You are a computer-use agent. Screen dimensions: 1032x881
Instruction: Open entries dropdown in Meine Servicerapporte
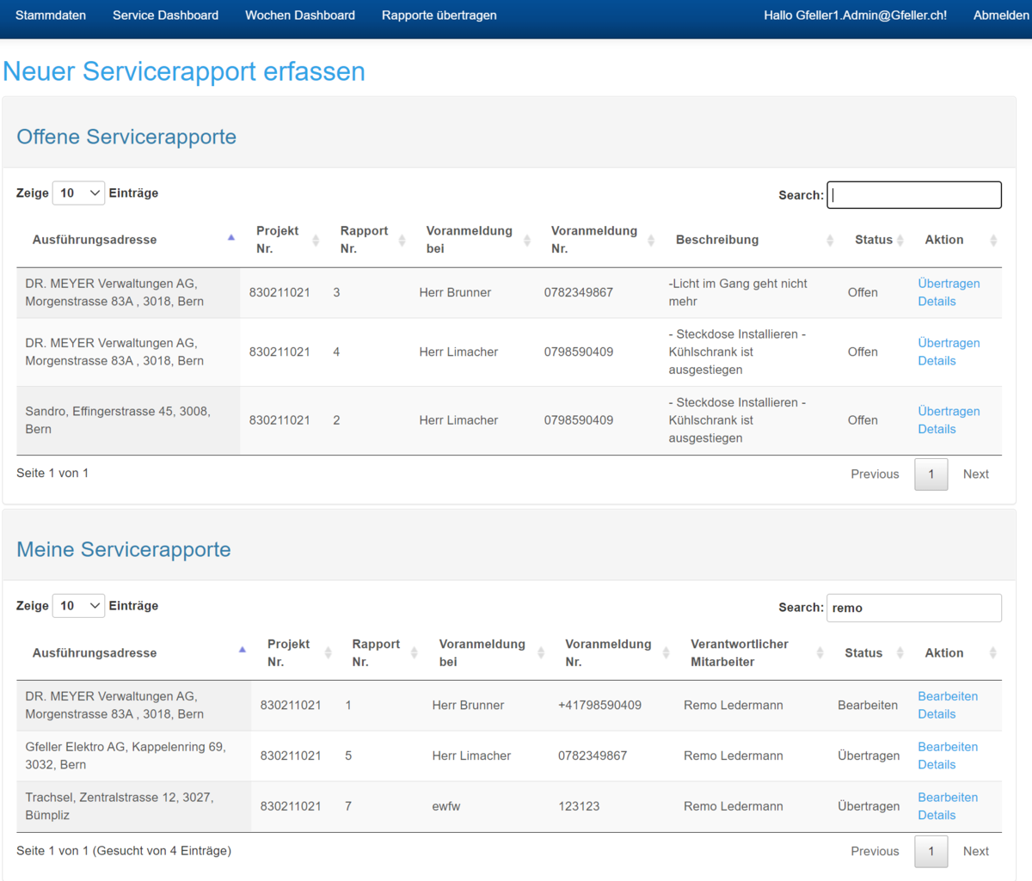pos(78,606)
